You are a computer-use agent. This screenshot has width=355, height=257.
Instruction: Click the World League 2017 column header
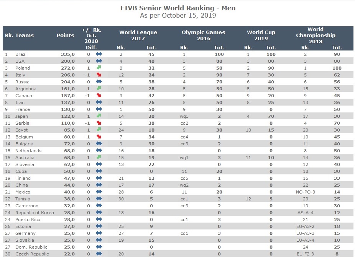(138, 35)
